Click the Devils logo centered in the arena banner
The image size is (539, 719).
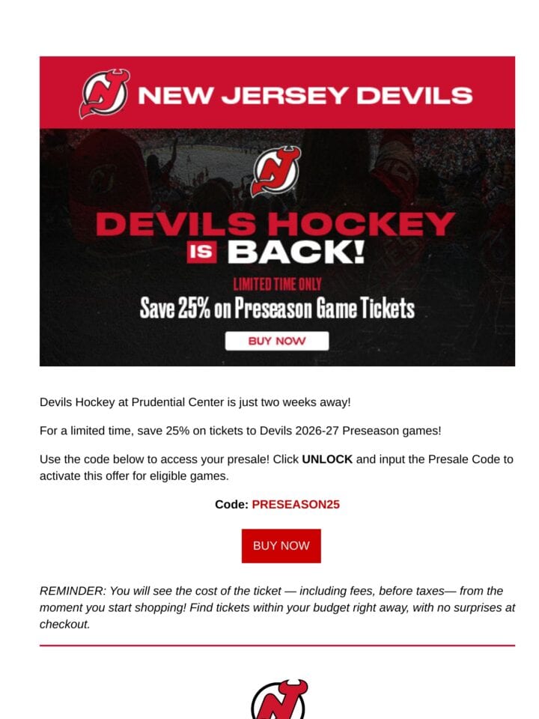click(276, 171)
